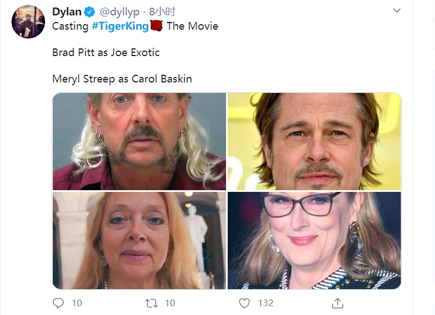The image size is (435, 315).
Task: Expand the tweet options chevron menu
Action: coord(397,11)
